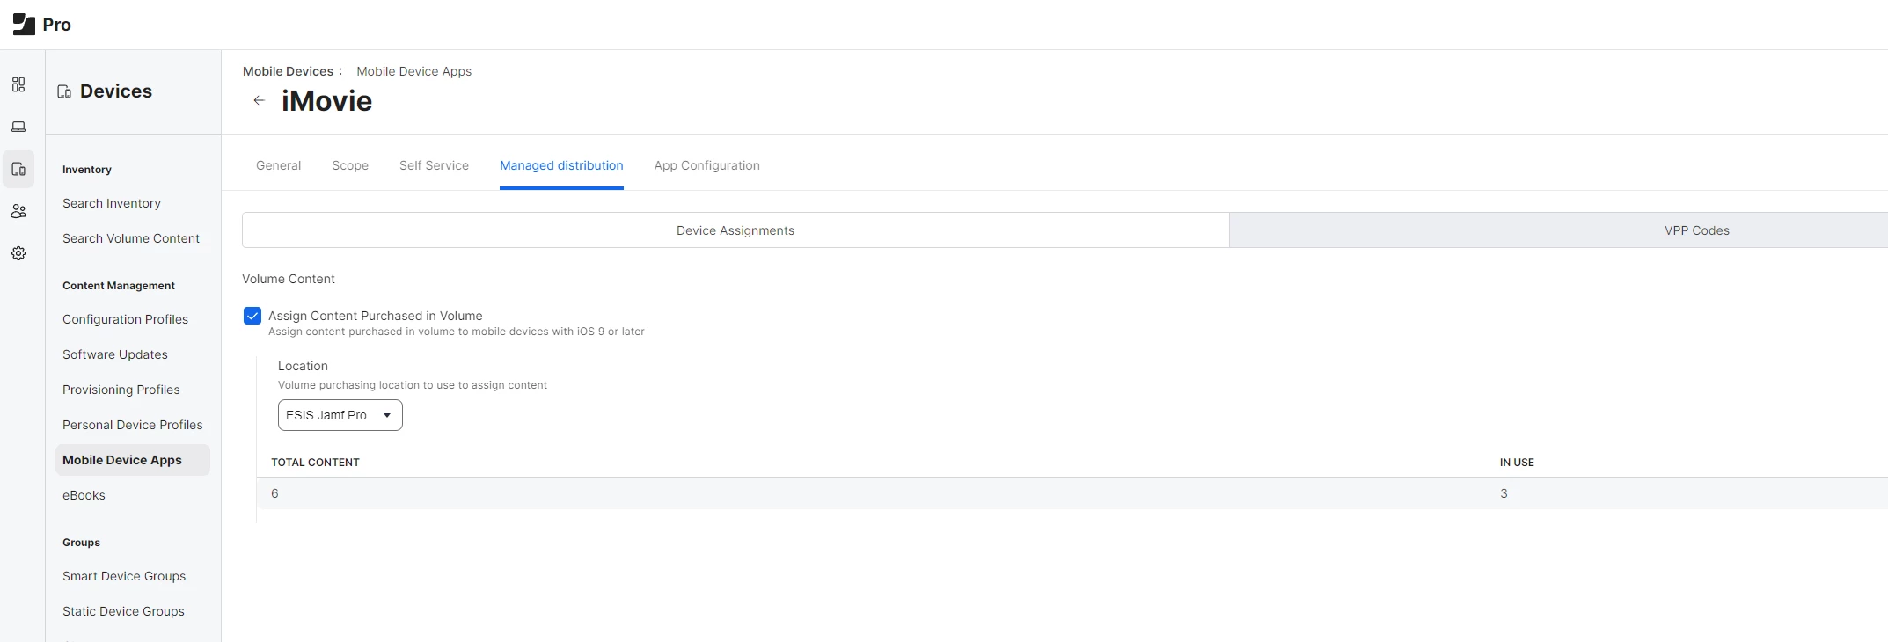The width and height of the screenshot is (1888, 642).
Task: Click the Location label
Action: coord(303,366)
